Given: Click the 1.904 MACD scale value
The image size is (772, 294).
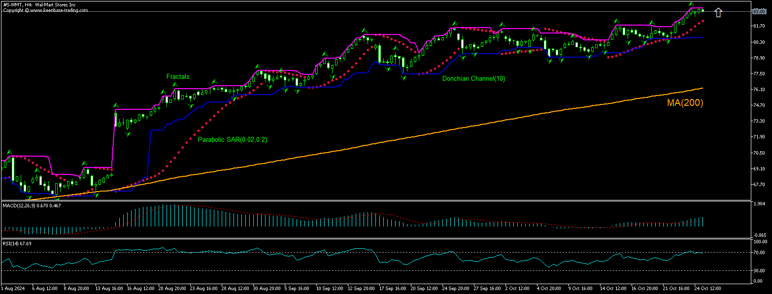Looking at the screenshot, I should pyautogui.click(x=758, y=203).
